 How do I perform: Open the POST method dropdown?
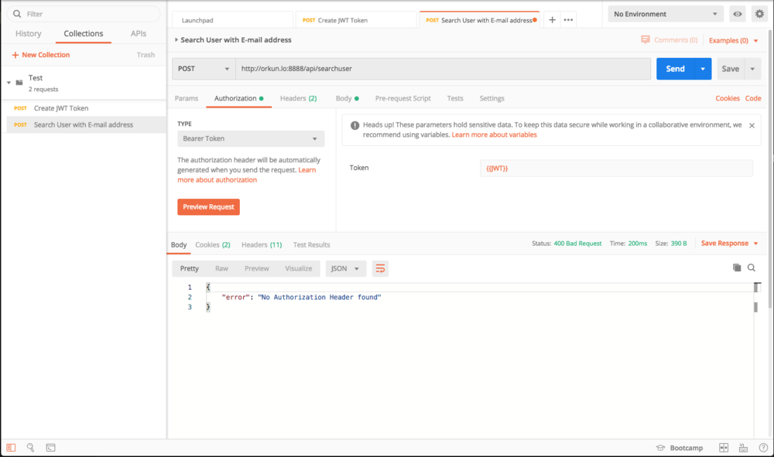[x=204, y=69]
